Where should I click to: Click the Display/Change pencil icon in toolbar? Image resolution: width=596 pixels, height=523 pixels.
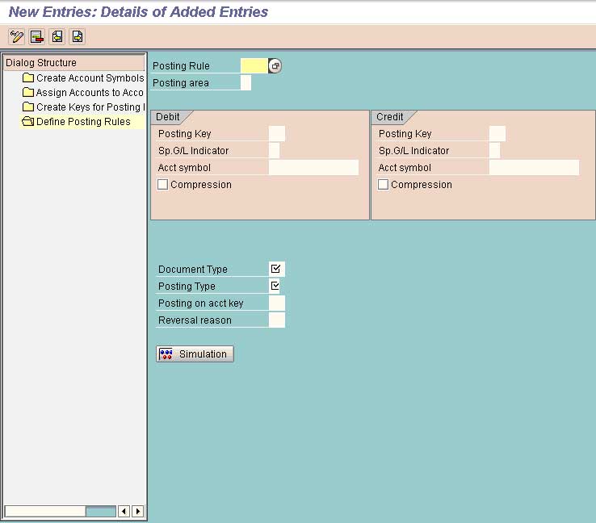[16, 36]
